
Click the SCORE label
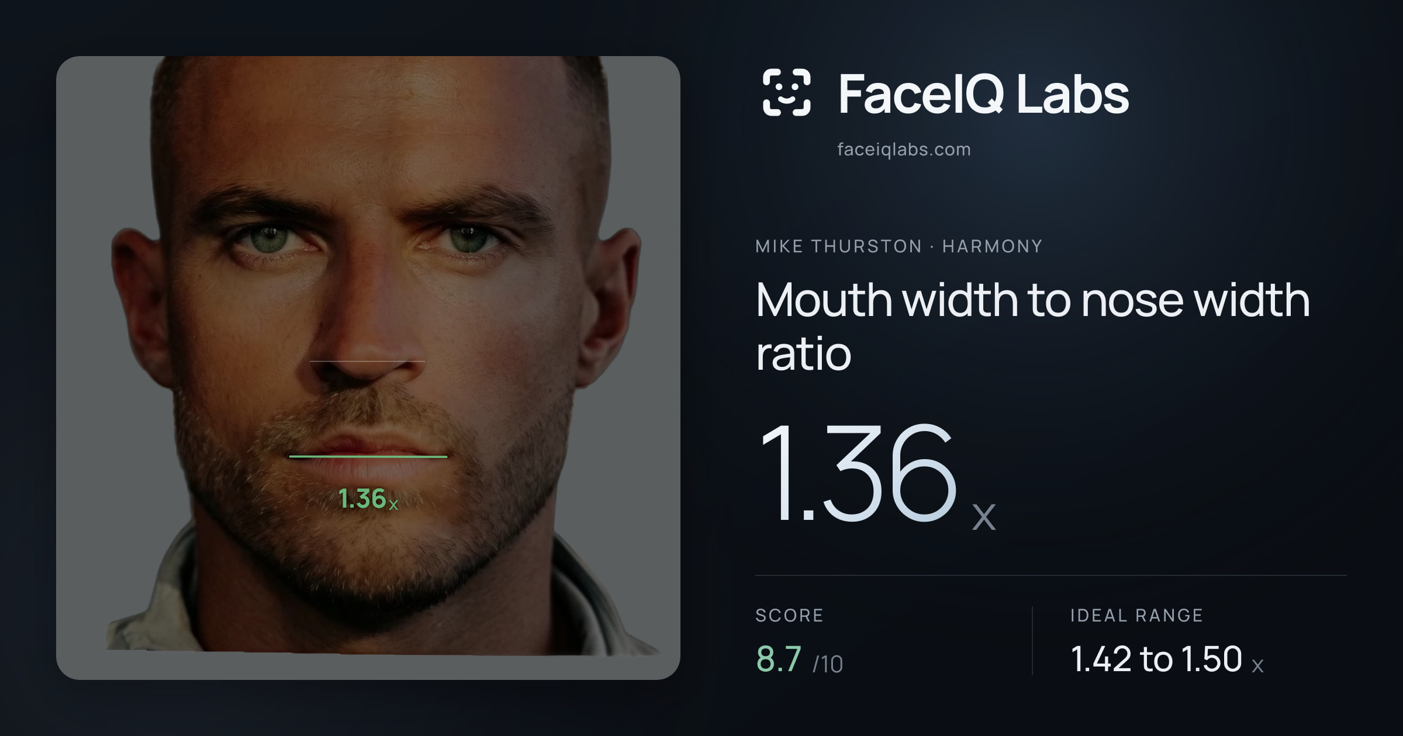click(789, 615)
